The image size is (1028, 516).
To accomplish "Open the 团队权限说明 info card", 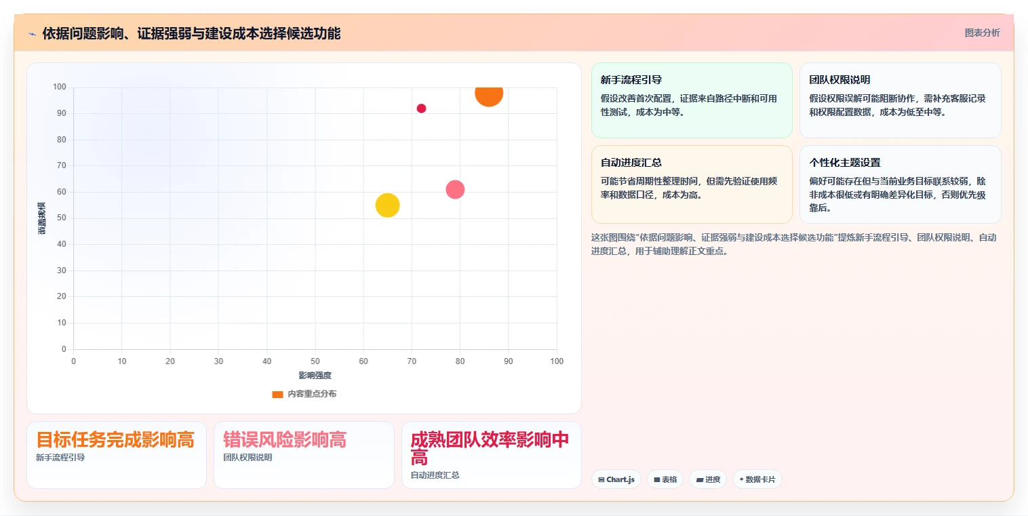I will pyautogui.click(x=900, y=100).
